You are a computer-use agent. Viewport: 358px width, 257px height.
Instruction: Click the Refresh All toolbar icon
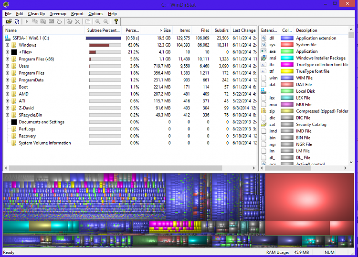click(x=17, y=21)
